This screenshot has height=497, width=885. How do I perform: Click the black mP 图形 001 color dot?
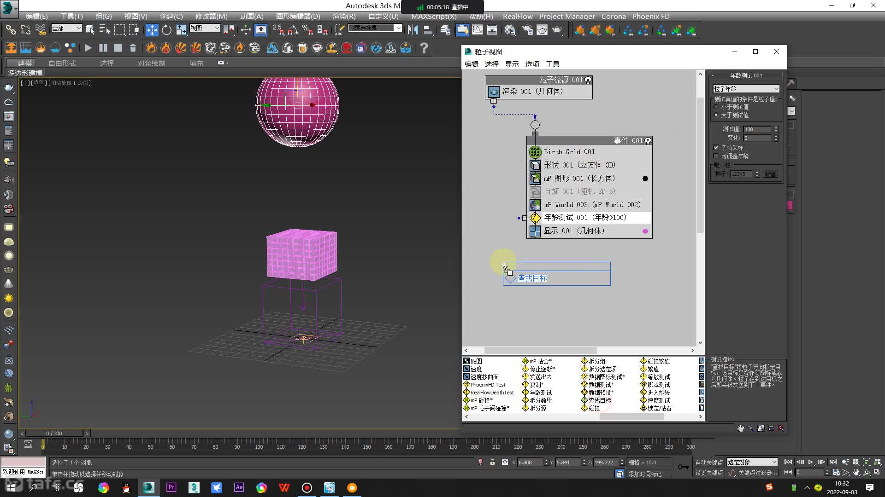pos(645,179)
